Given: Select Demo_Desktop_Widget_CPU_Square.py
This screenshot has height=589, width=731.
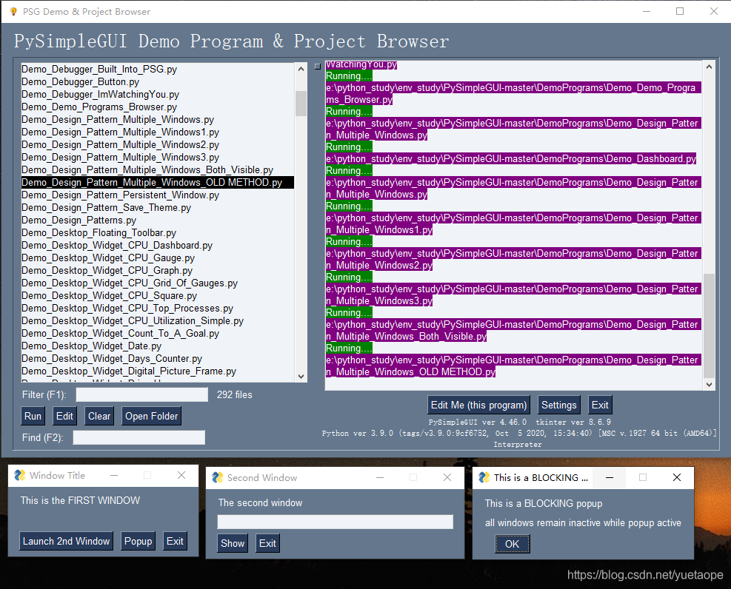Looking at the screenshot, I should point(158,295).
